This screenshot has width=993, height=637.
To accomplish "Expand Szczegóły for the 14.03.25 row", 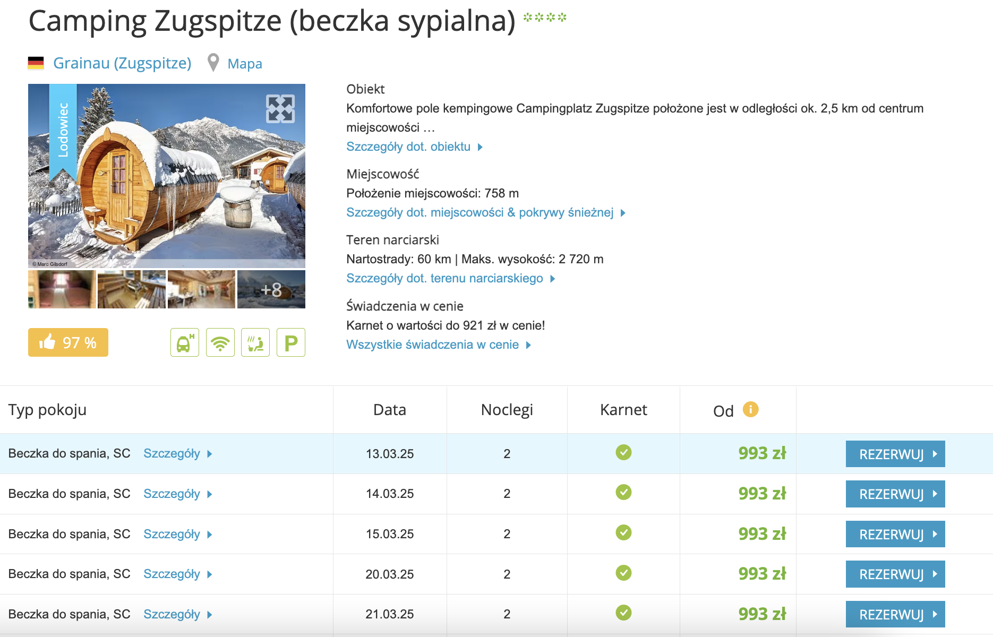I will 178,494.
